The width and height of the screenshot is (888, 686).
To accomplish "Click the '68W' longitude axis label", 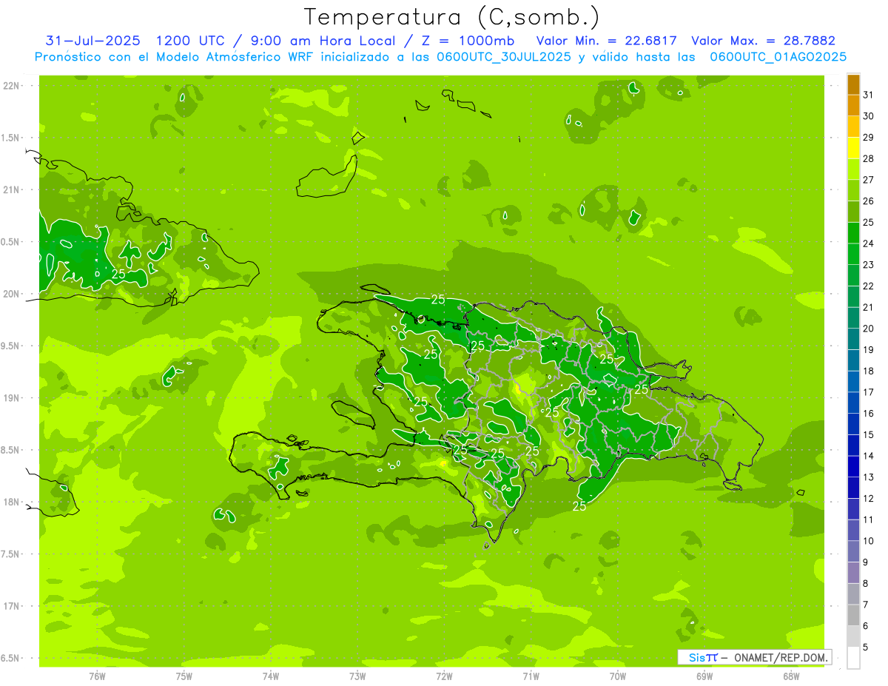I will (791, 676).
